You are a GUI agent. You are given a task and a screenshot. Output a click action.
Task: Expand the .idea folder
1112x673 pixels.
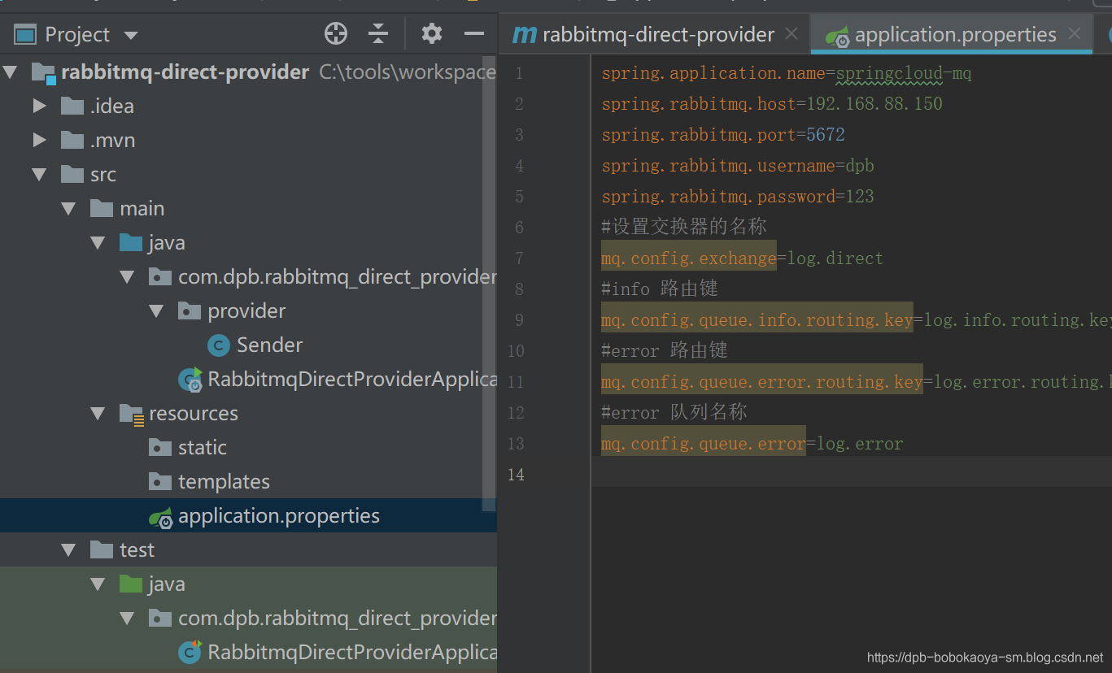pyautogui.click(x=39, y=106)
